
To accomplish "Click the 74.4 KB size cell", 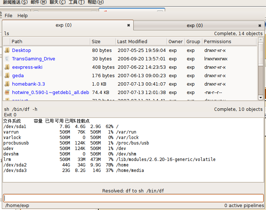I will tap(101, 93).
